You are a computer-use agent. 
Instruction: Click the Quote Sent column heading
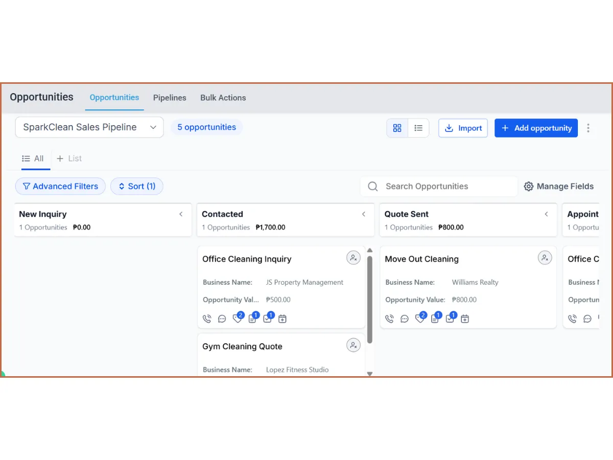[x=407, y=214]
